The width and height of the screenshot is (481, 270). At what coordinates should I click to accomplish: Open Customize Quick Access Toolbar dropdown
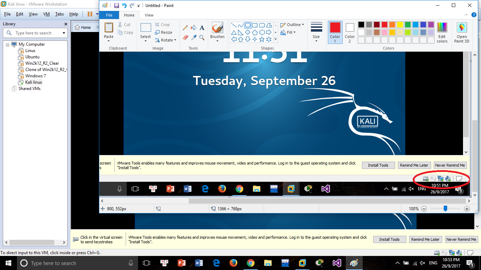point(138,6)
